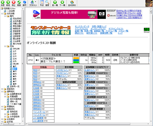Viewport: 153px width, 126px height.
Task: Open the 雪山探索 tree page
Action: point(17,39)
